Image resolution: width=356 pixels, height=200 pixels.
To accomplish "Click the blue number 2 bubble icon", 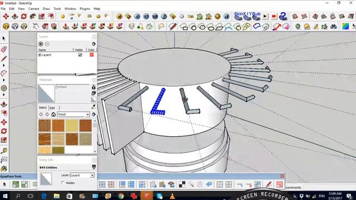I will point(283,16).
